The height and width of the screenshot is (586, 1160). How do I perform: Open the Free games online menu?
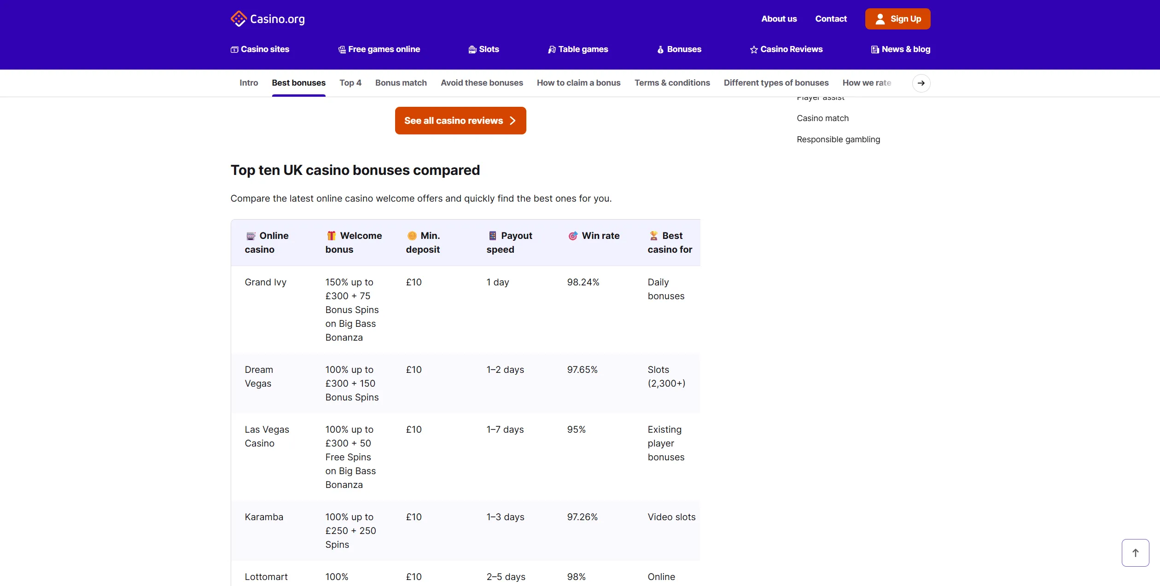(x=379, y=49)
